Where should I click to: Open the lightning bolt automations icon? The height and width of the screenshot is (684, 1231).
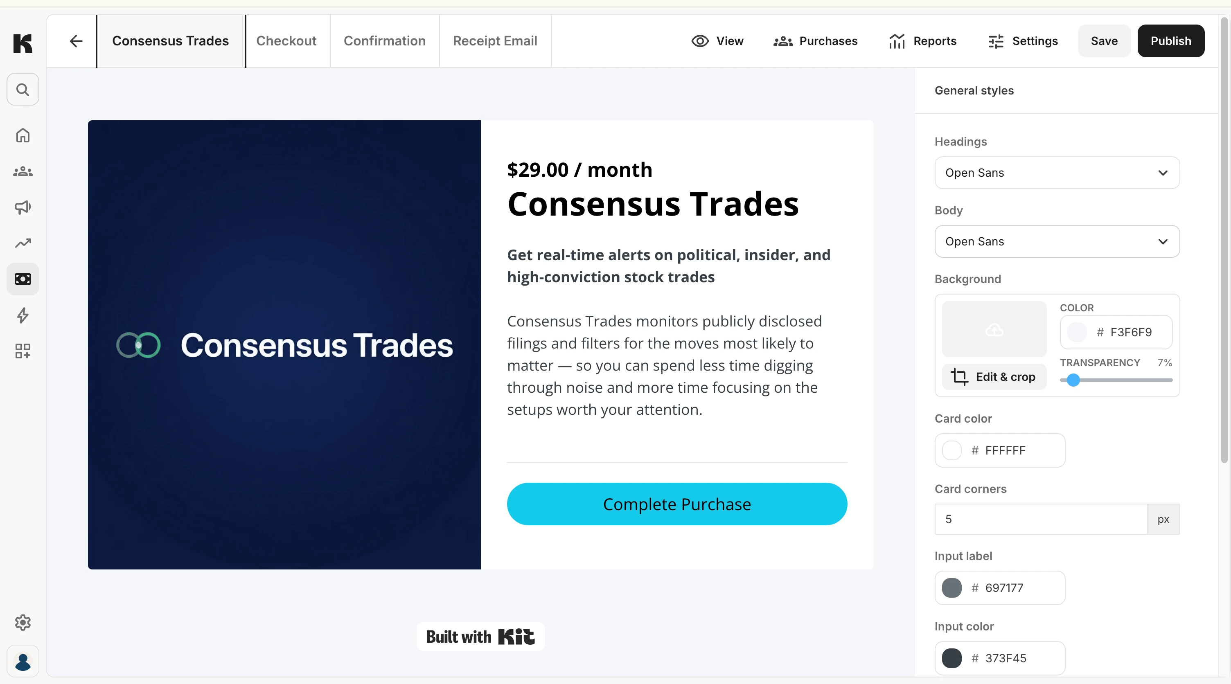pyautogui.click(x=23, y=315)
